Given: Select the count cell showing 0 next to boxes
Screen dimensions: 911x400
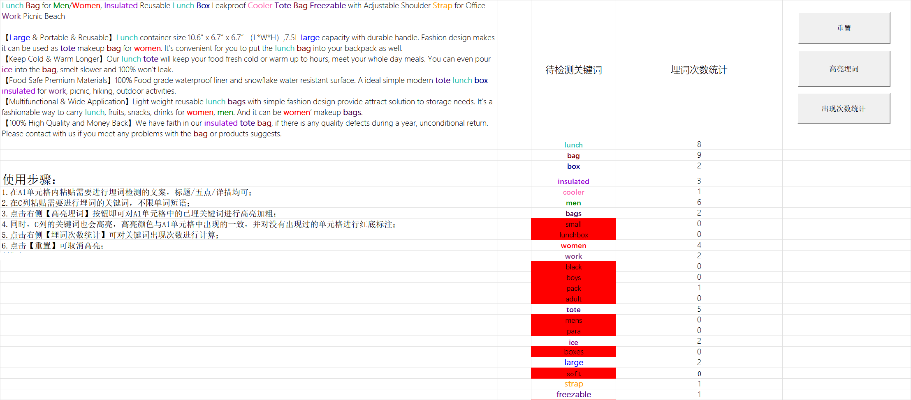Looking at the screenshot, I should click(x=698, y=352).
